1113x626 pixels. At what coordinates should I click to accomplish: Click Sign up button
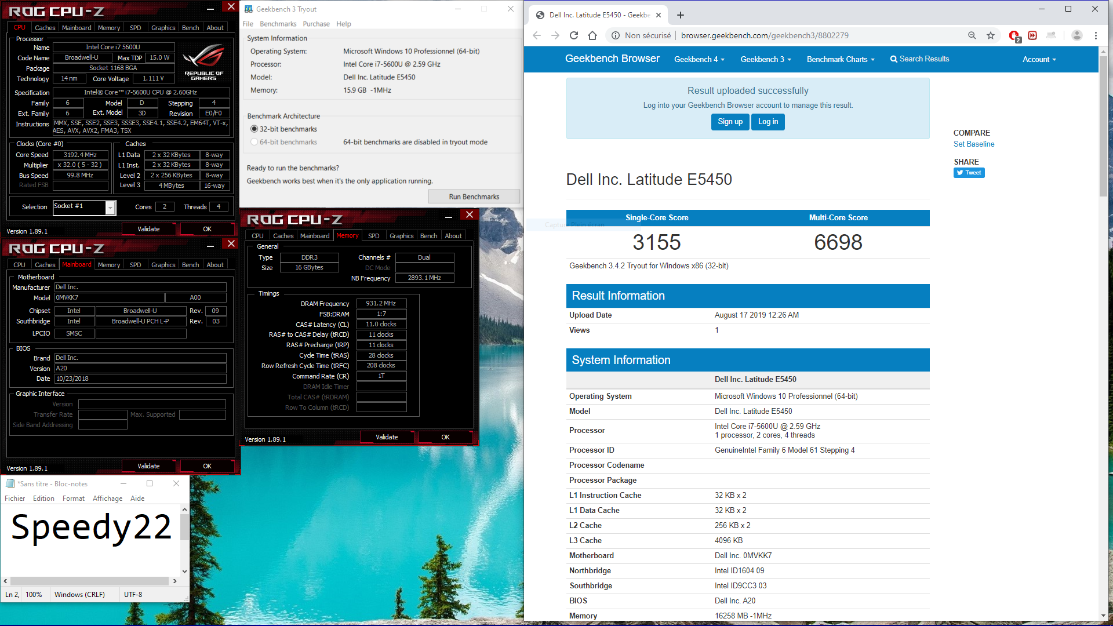pos(730,122)
